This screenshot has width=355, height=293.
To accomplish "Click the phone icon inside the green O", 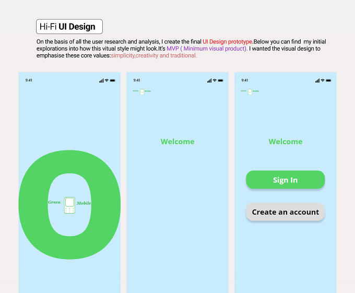I will coord(69,205).
